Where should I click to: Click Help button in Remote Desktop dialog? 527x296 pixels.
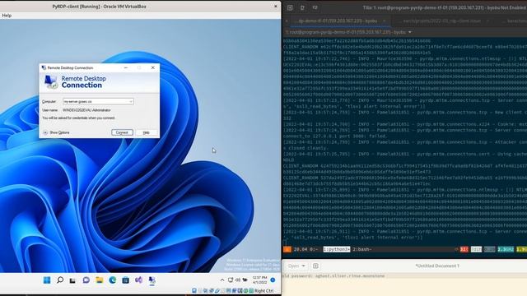tap(147, 132)
